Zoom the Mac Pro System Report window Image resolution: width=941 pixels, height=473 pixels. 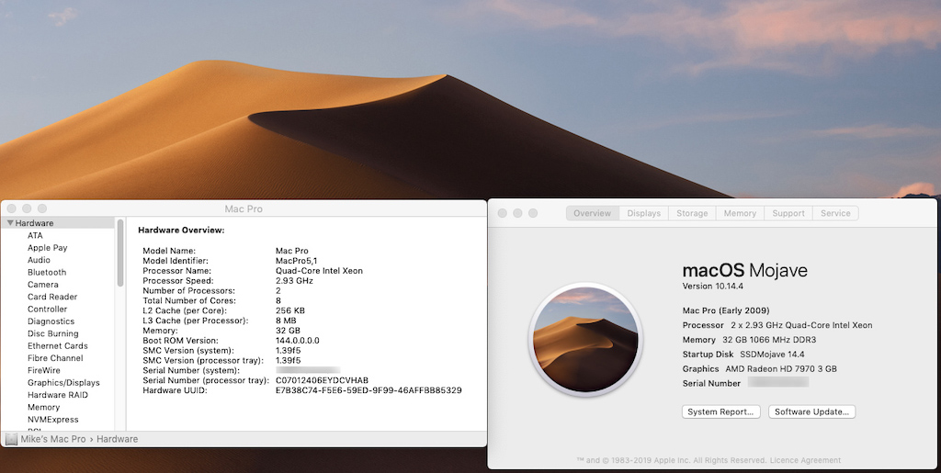[x=42, y=208]
